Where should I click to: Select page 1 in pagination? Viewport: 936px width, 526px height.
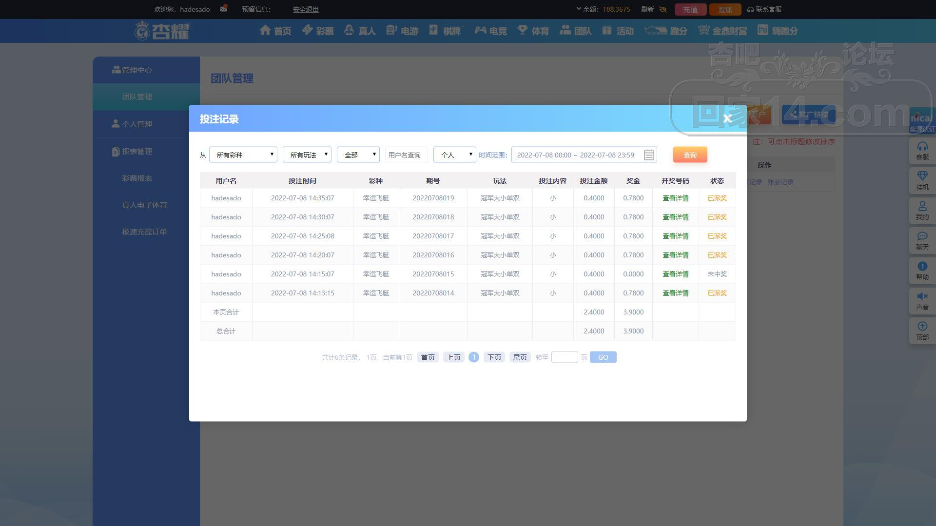473,357
